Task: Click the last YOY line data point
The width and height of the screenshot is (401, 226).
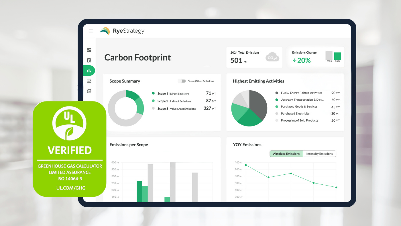Action: pos(336,187)
